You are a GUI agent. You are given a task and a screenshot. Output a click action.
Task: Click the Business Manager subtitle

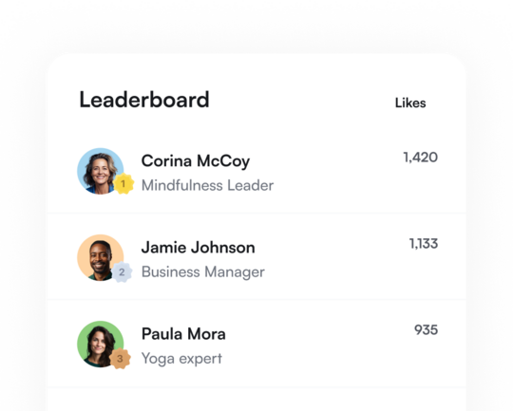click(203, 272)
